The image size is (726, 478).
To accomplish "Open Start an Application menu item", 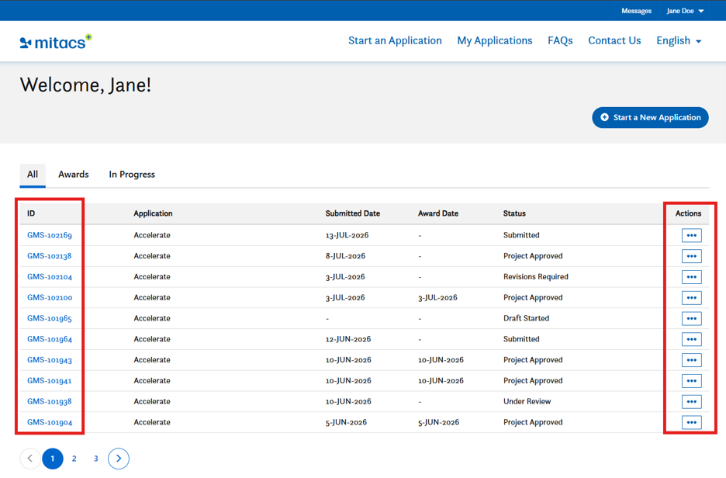I will coord(395,41).
